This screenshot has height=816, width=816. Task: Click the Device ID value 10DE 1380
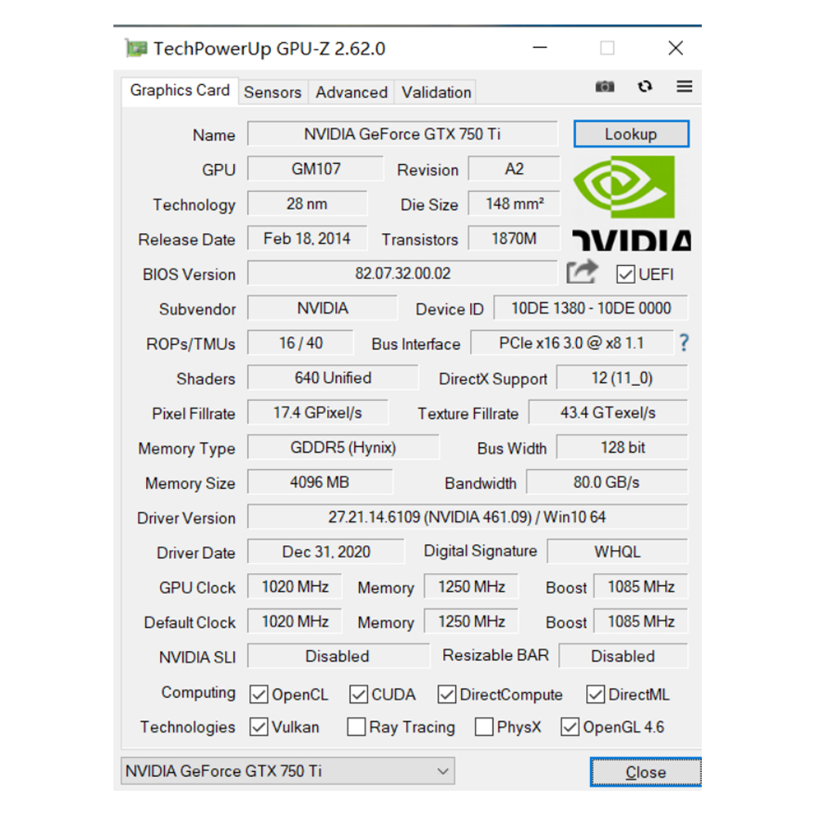[x=591, y=308]
